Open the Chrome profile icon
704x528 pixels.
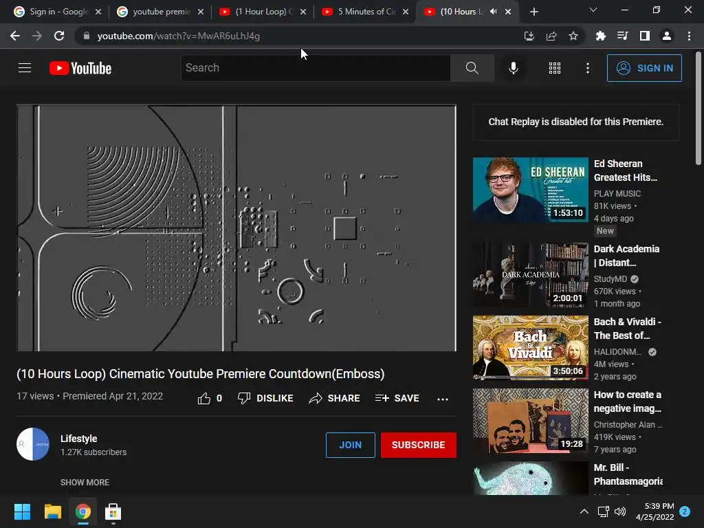[x=667, y=36]
